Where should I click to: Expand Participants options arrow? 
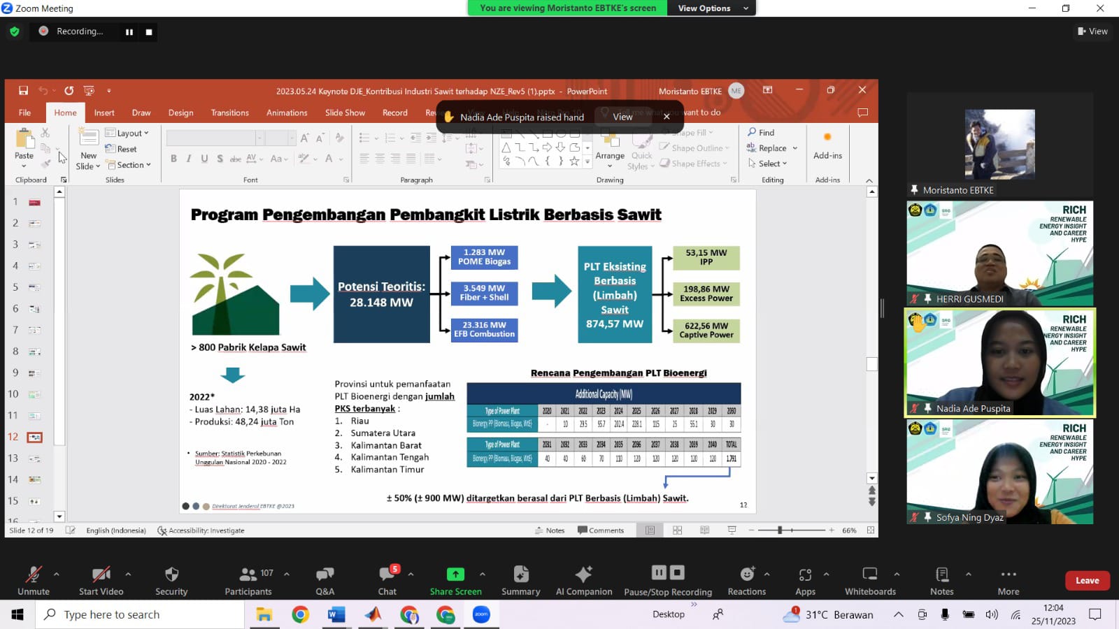tap(287, 574)
